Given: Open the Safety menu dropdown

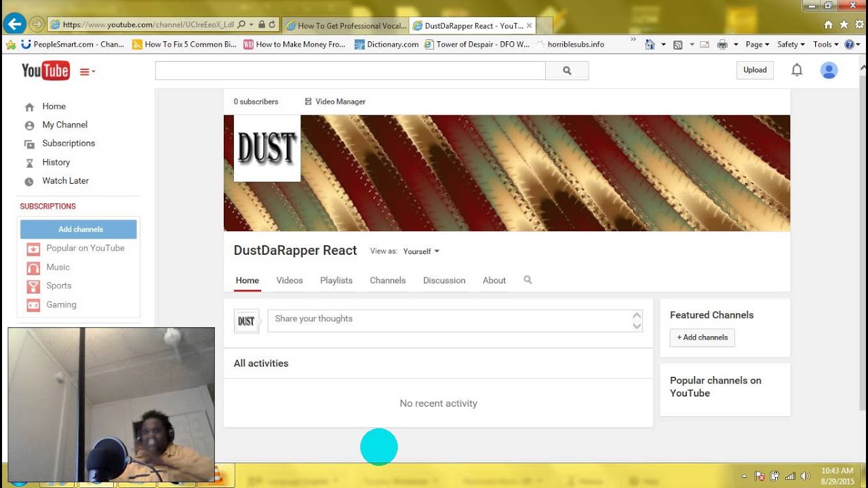Looking at the screenshot, I should 791,44.
